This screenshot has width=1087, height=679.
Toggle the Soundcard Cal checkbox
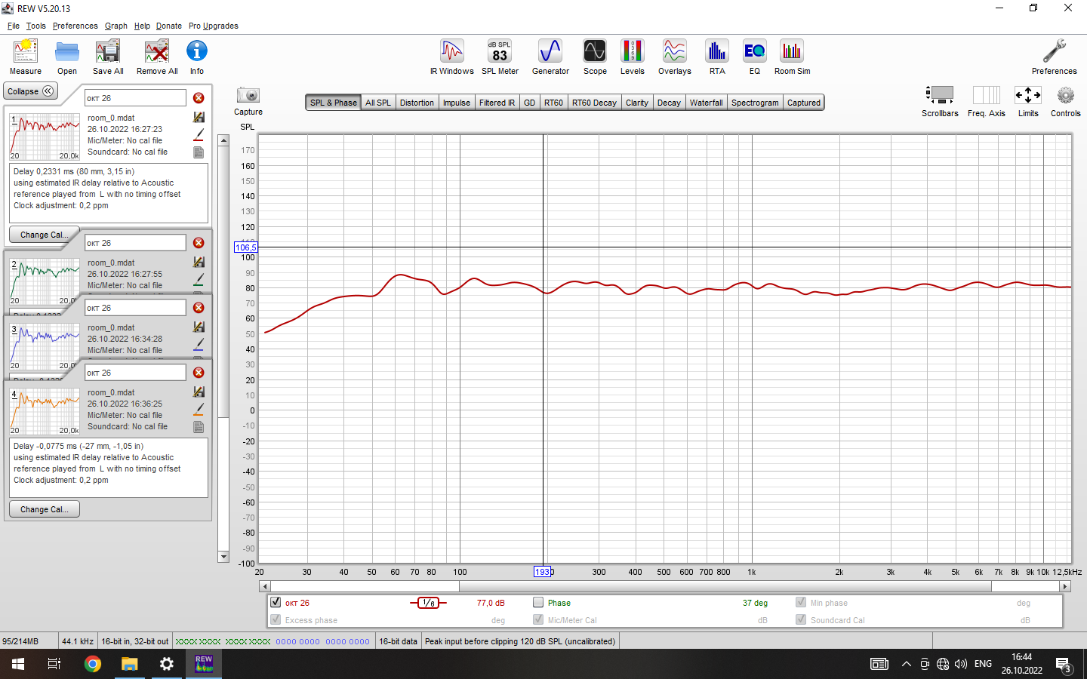click(801, 620)
